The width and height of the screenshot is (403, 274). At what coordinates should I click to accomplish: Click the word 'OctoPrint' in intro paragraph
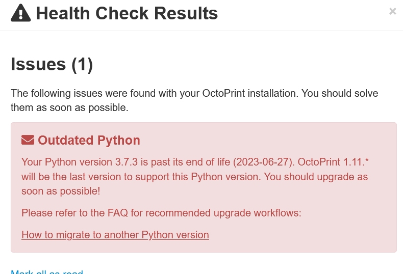(x=223, y=93)
